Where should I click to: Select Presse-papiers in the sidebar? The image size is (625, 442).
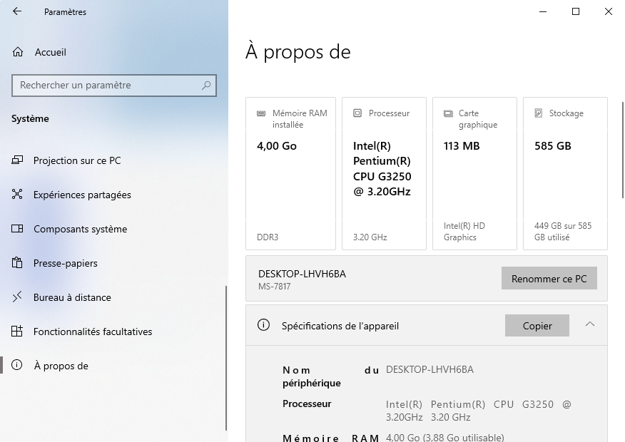65,263
